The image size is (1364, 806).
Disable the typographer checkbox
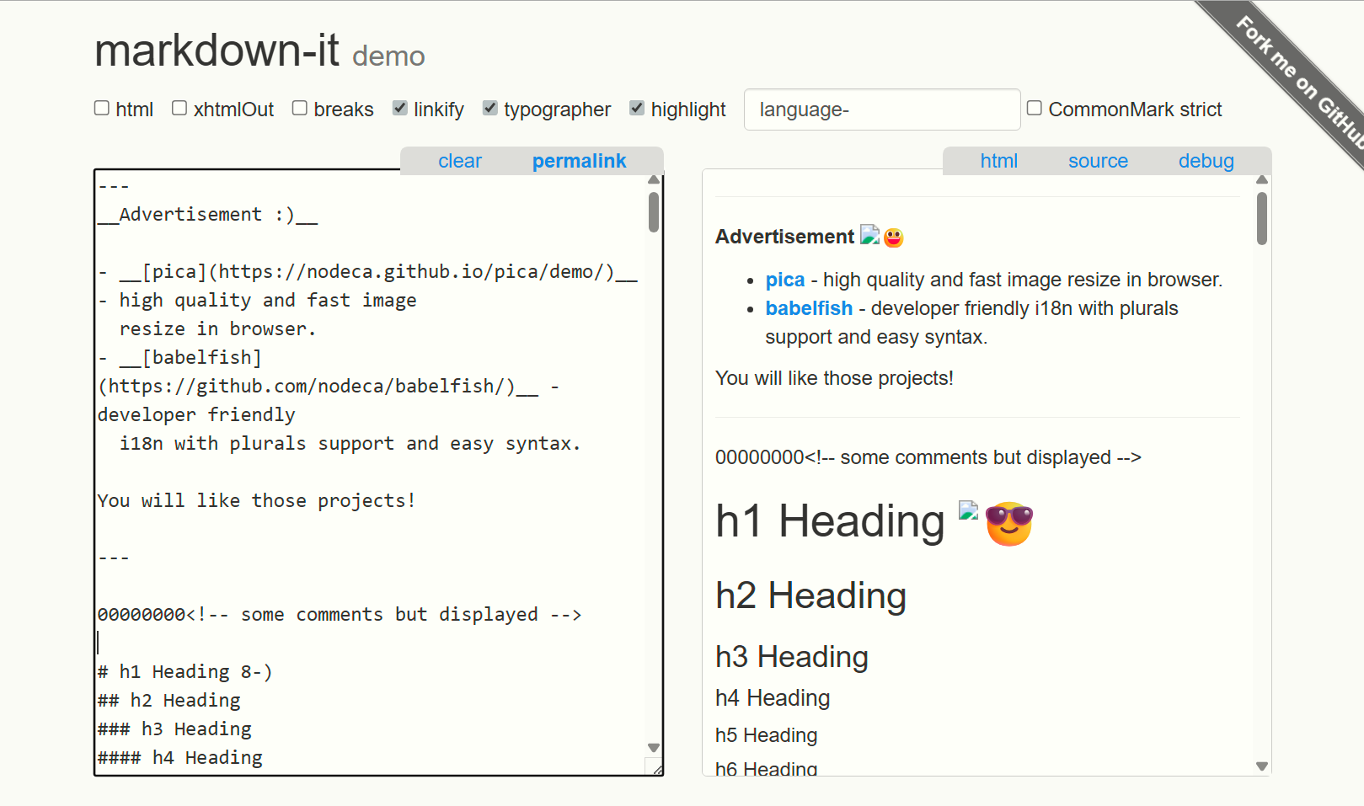pos(490,108)
